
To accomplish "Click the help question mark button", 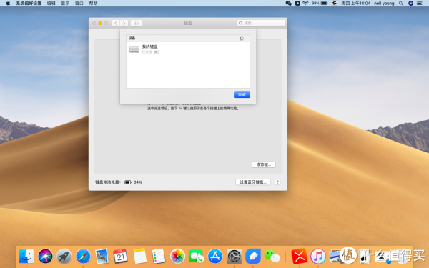I will click(277, 182).
